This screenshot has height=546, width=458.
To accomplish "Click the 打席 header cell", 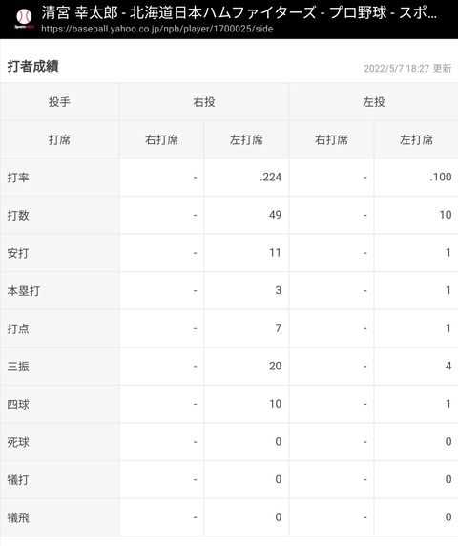I will pyautogui.click(x=59, y=140).
